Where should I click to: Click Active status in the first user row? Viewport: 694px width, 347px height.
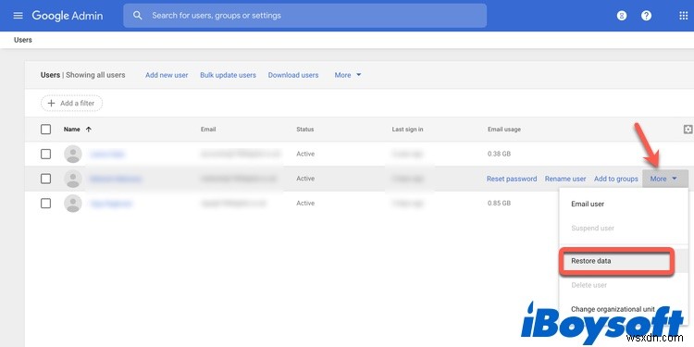pos(305,154)
